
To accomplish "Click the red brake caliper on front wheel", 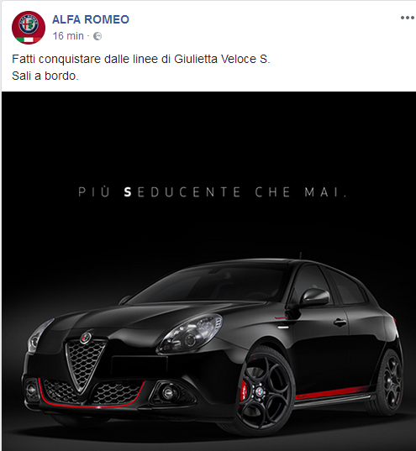I will click(244, 389).
